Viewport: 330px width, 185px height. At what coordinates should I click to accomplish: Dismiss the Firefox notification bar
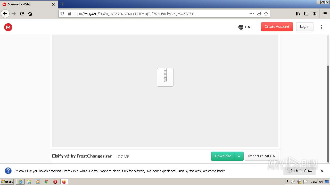[322, 171]
